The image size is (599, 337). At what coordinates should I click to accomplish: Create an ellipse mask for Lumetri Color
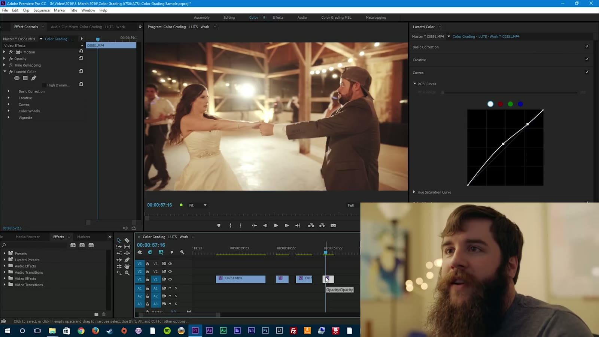coord(17,78)
